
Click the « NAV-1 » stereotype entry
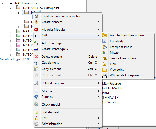(x=112, y=98)
